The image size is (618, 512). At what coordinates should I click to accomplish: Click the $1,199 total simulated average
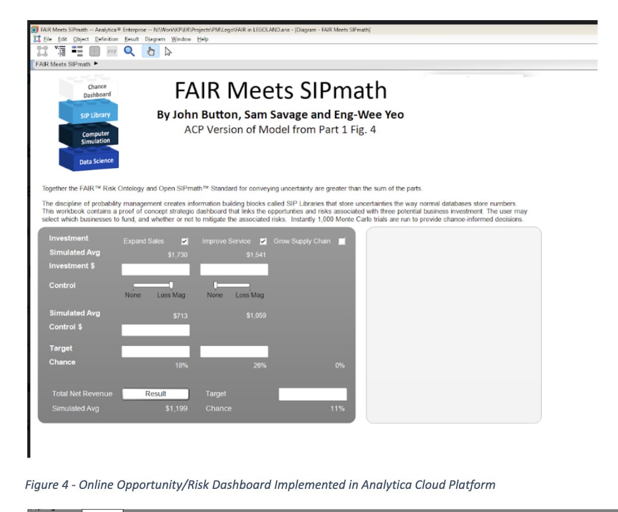pos(176,408)
